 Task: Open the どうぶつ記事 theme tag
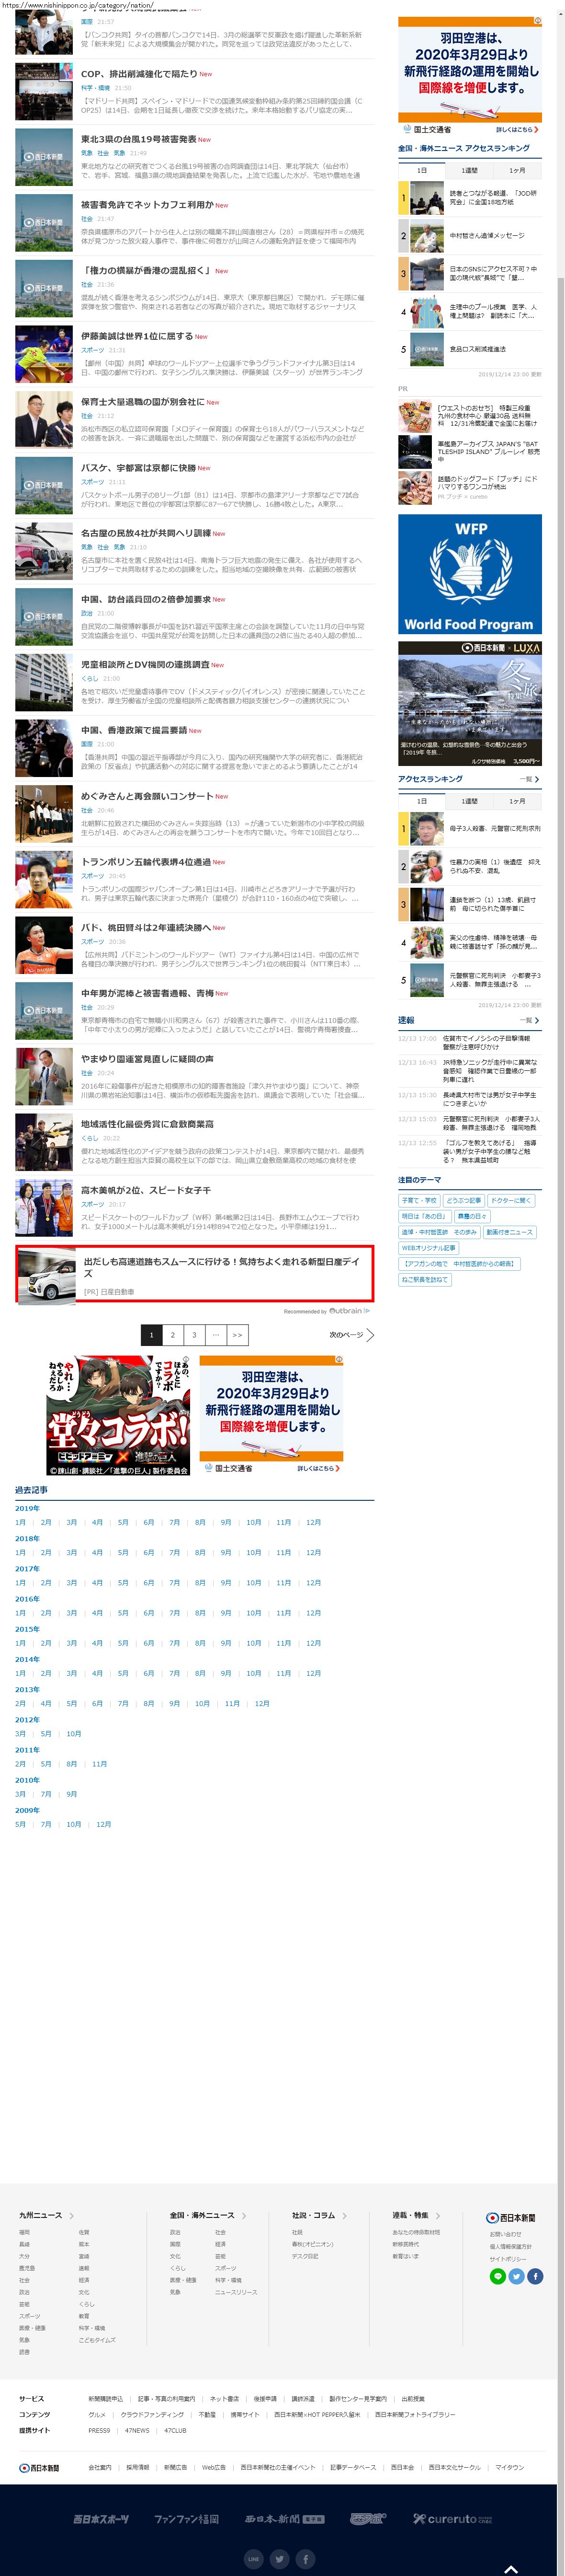tap(463, 1200)
